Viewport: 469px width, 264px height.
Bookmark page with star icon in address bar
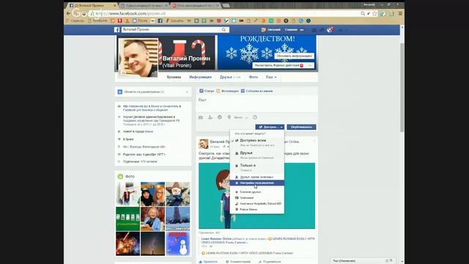tap(374, 13)
